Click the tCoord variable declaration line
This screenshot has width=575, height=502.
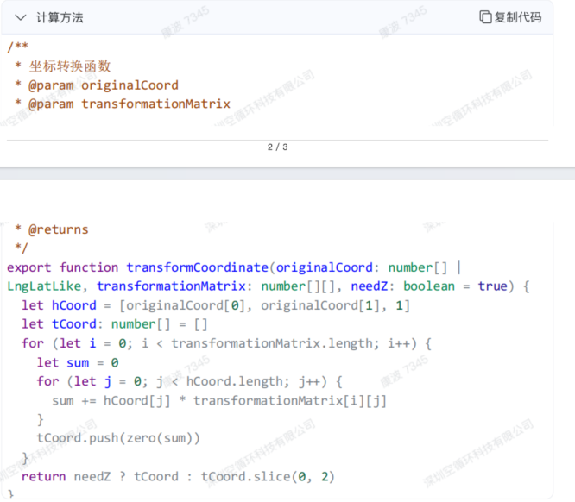[115, 324]
